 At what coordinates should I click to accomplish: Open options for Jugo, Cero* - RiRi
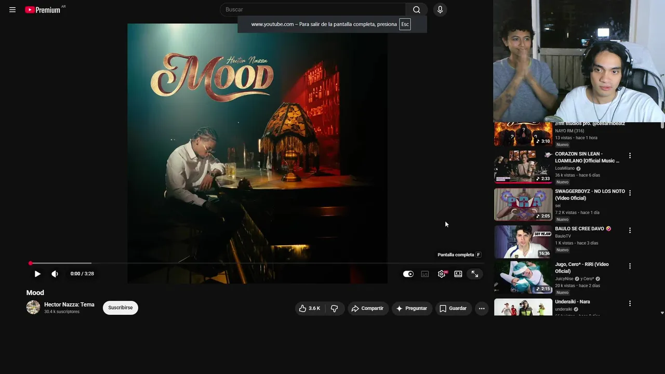pos(630,266)
